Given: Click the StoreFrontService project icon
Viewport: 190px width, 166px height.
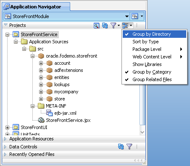Looking at the screenshot, I should pyautogui.click(x=16, y=34).
